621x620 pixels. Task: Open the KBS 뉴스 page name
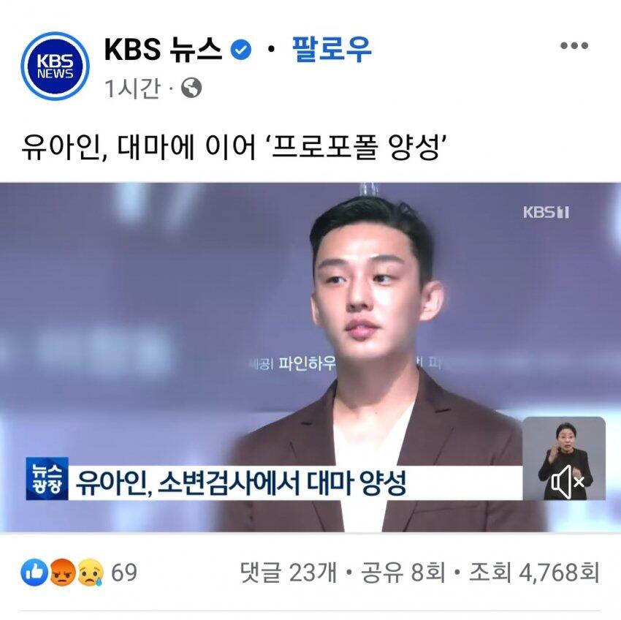coord(163,49)
